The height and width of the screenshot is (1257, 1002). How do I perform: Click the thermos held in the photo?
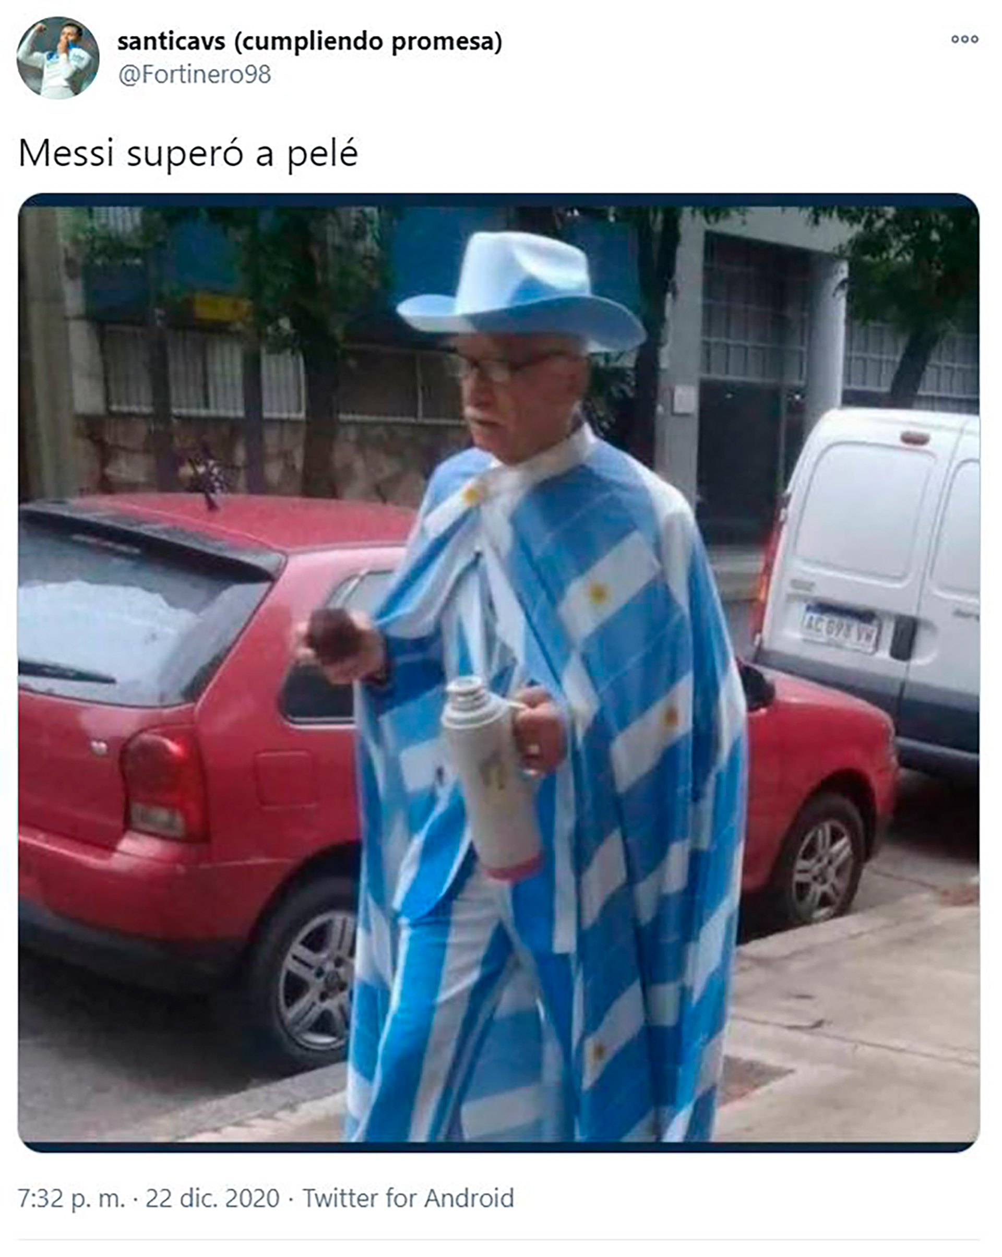pyautogui.click(x=491, y=778)
